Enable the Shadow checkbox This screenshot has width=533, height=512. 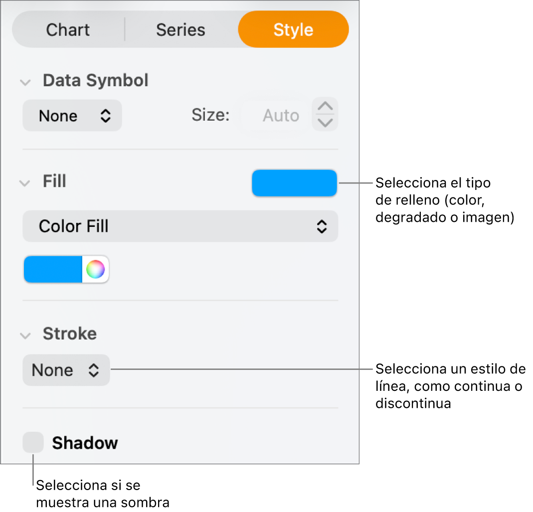point(33,442)
